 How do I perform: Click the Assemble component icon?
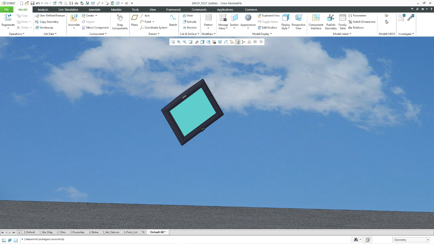pos(74,18)
